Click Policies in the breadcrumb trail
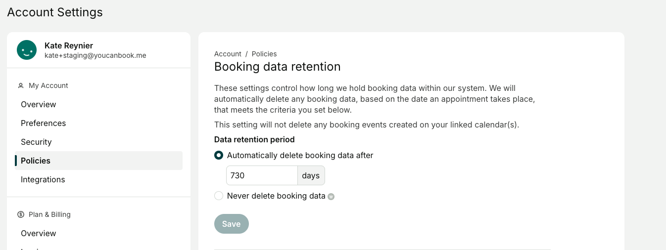Screen dimensions: 666x250 [x=264, y=54]
